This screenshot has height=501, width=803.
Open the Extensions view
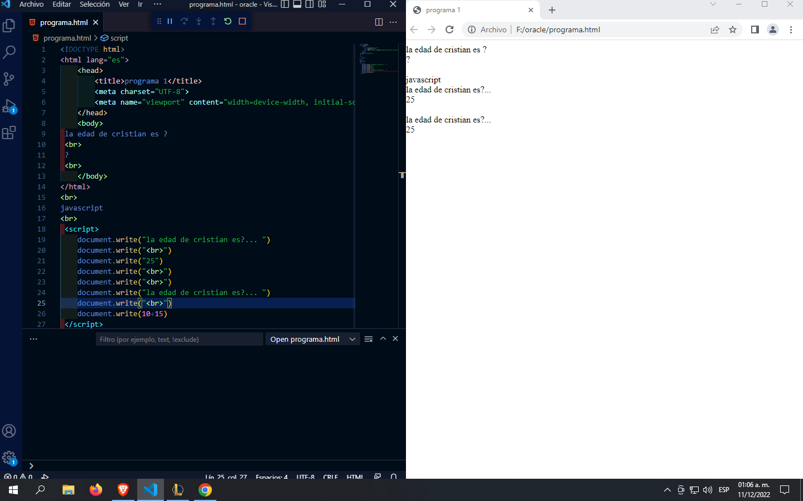(9, 132)
